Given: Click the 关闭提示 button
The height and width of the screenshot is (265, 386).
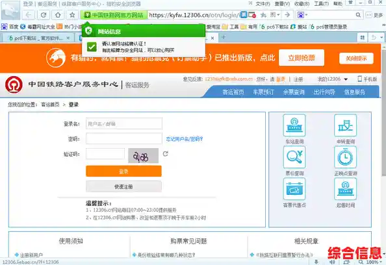Looking at the screenshot, I should tap(356, 58).
